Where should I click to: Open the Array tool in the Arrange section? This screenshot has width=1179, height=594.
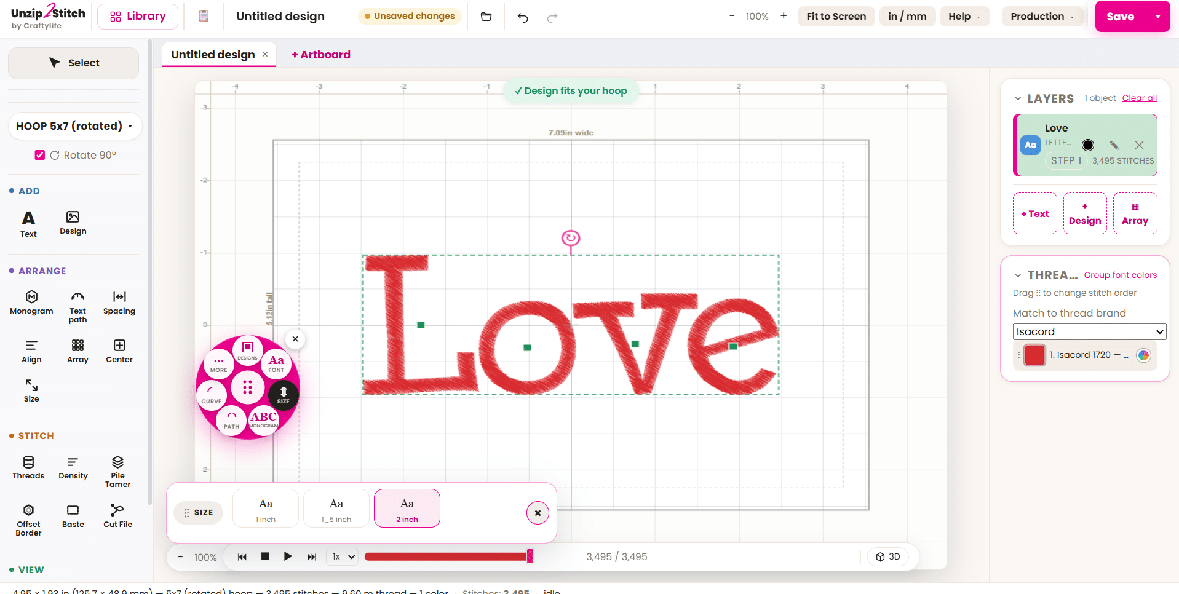tap(77, 352)
